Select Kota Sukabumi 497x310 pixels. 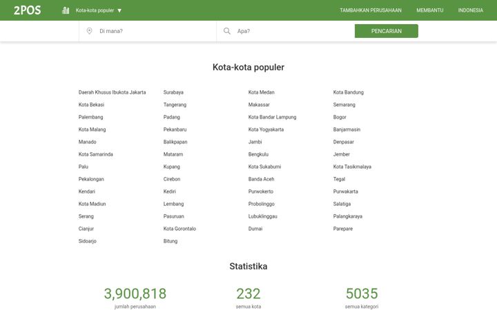264,167
